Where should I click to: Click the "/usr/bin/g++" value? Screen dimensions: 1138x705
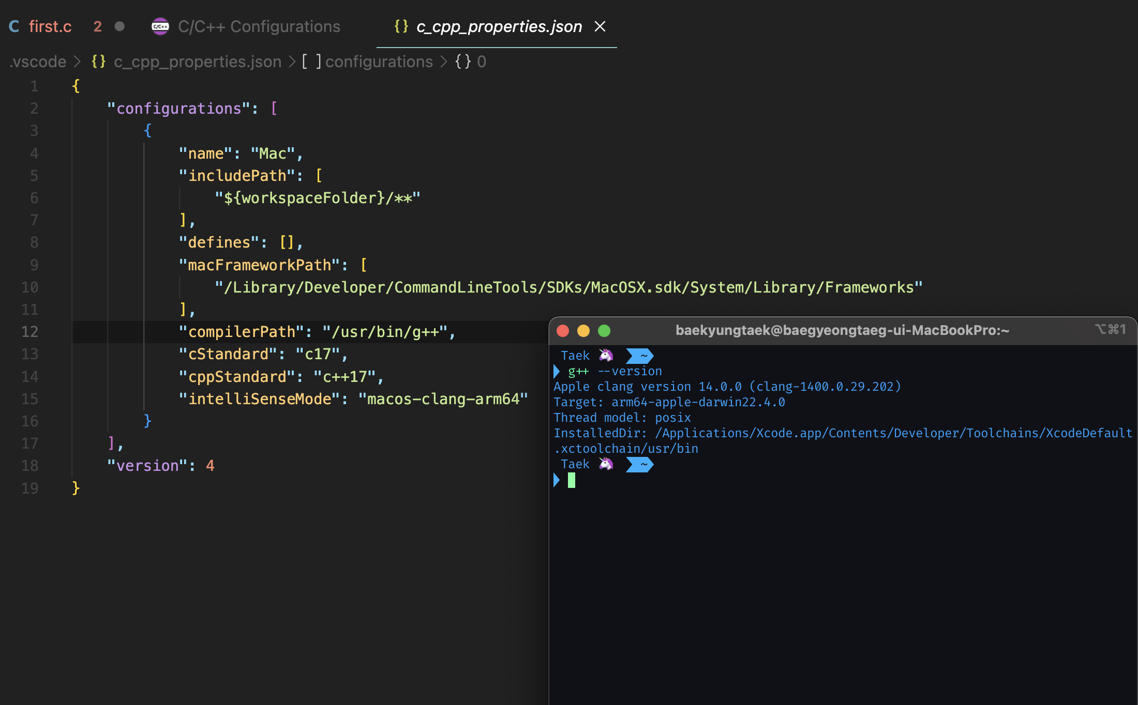[x=385, y=332]
